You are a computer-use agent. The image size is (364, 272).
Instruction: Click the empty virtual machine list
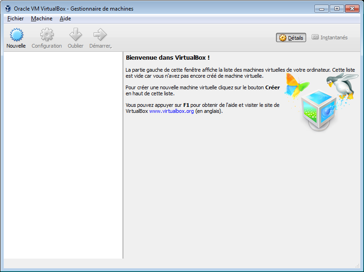[63, 155]
